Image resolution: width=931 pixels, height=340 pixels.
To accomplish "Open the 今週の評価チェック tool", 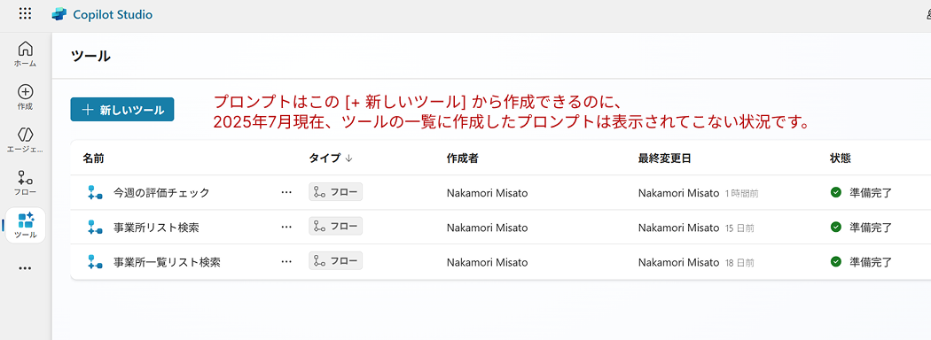I will [161, 193].
